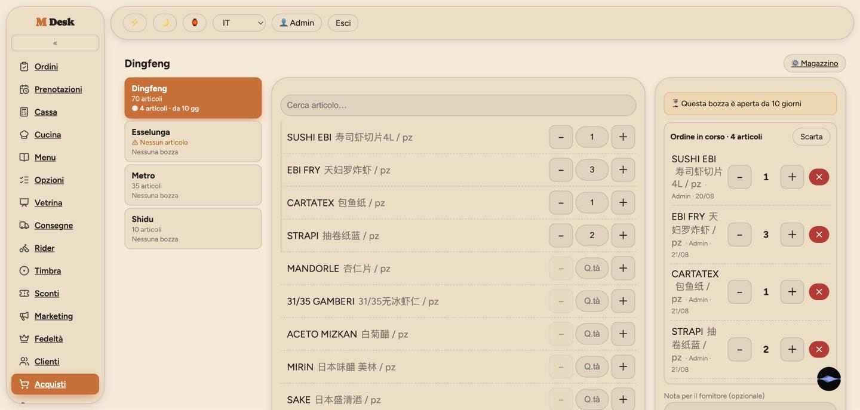Click the red lantern theme button
This screenshot has width=860, height=410.
click(195, 23)
